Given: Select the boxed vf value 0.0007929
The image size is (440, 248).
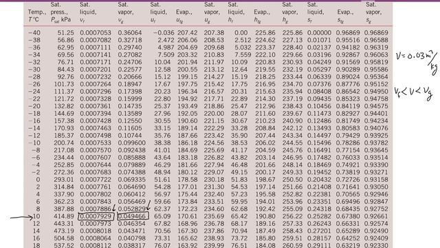Looking at the screenshot, I should click(96, 216).
